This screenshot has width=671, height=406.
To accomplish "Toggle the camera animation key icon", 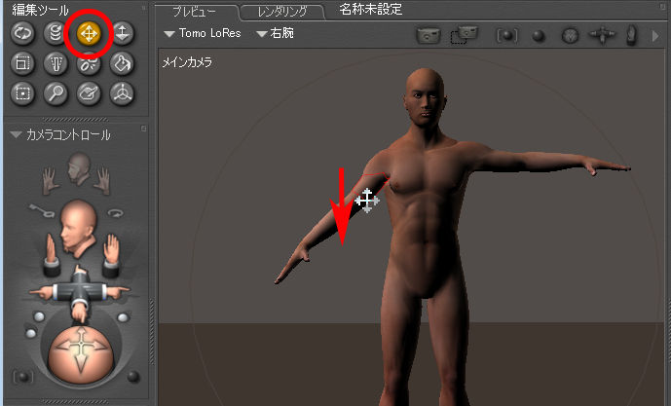I will 42,210.
